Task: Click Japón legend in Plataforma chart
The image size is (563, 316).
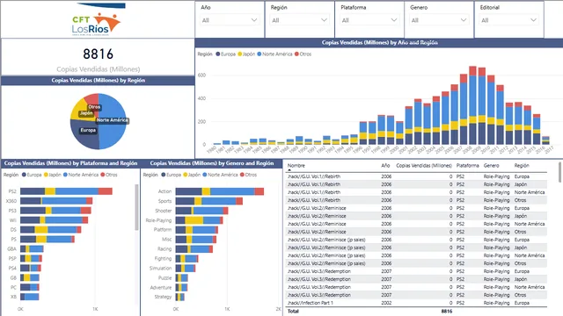Action: (x=53, y=175)
